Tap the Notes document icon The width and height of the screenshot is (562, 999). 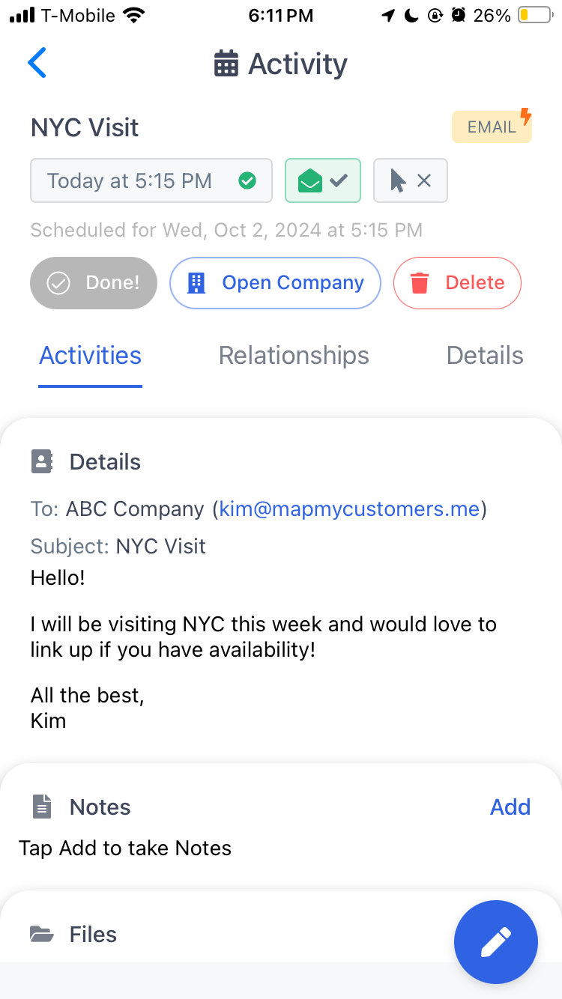(x=42, y=807)
